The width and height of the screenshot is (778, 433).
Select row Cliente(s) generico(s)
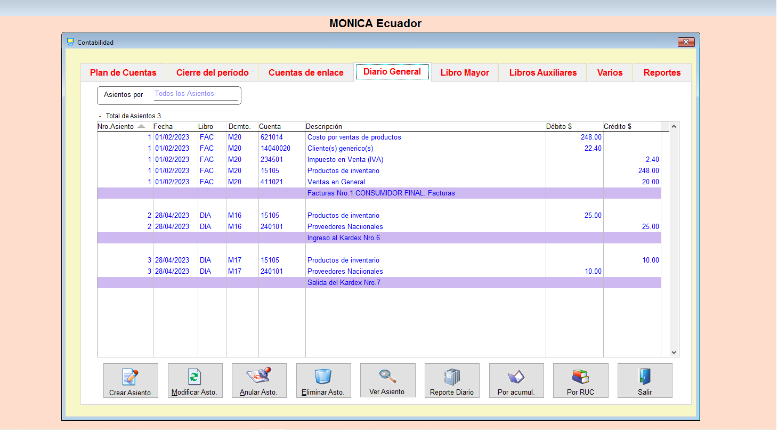click(379, 149)
